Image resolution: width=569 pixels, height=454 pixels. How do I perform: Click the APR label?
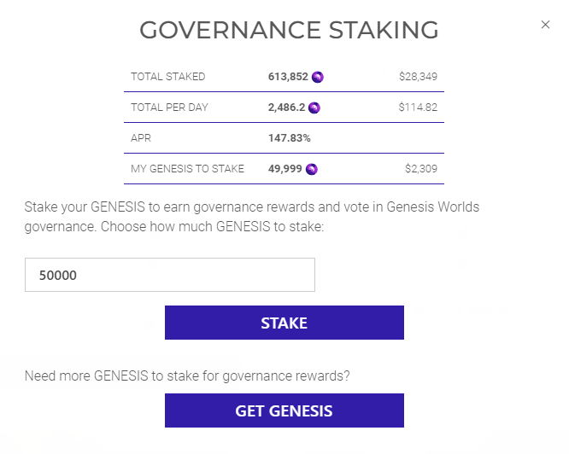[x=141, y=138]
